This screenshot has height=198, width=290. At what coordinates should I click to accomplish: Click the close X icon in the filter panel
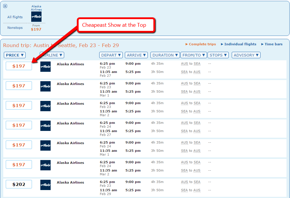5,6
